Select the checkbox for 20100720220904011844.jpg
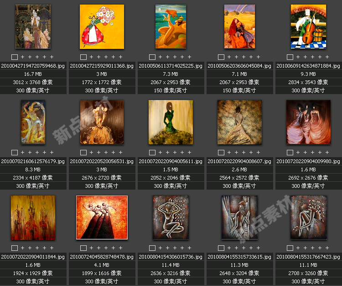This screenshot has height=286, width=342. point(15,248)
